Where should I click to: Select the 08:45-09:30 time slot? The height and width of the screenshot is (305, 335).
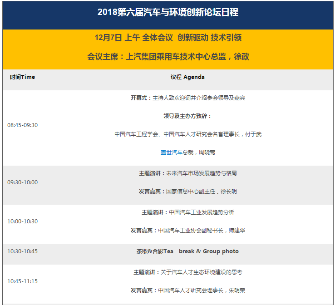coord(22,125)
